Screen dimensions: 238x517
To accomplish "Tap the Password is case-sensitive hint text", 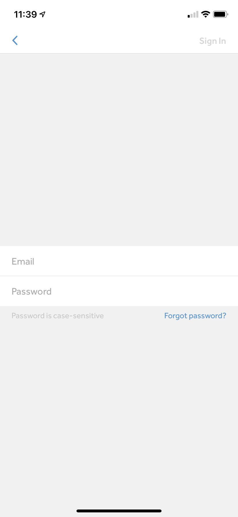I will (57, 316).
